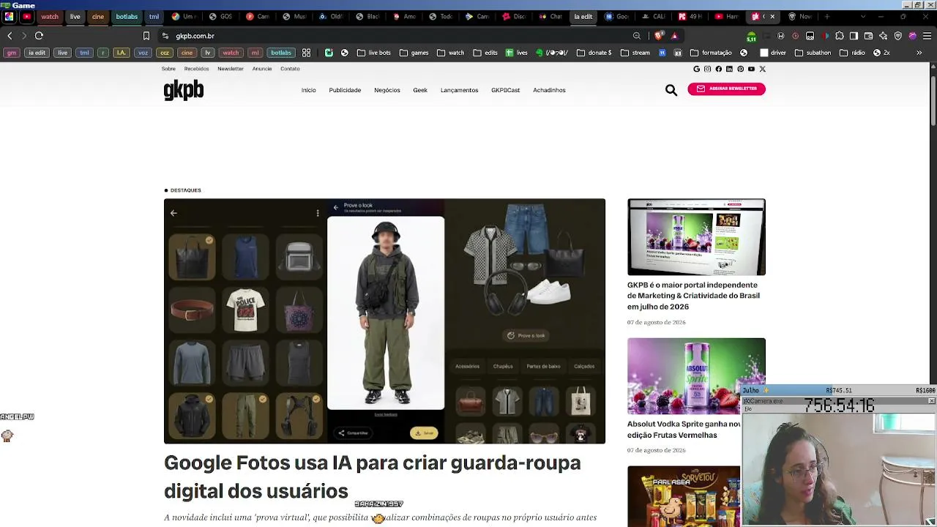Open the Google Fotos guarda-roupa digital headline
The image size is (937, 527).
pyautogui.click(x=373, y=476)
